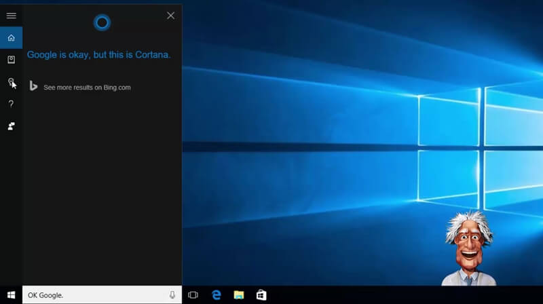Focus the search box showing OK Google.
543x304 pixels.
102,295
